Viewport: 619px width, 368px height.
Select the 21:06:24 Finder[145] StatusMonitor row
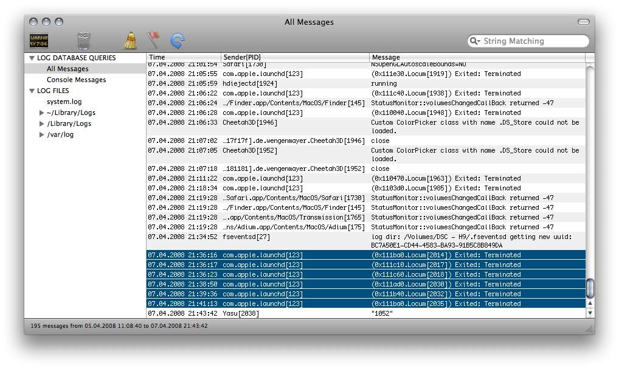(366, 103)
